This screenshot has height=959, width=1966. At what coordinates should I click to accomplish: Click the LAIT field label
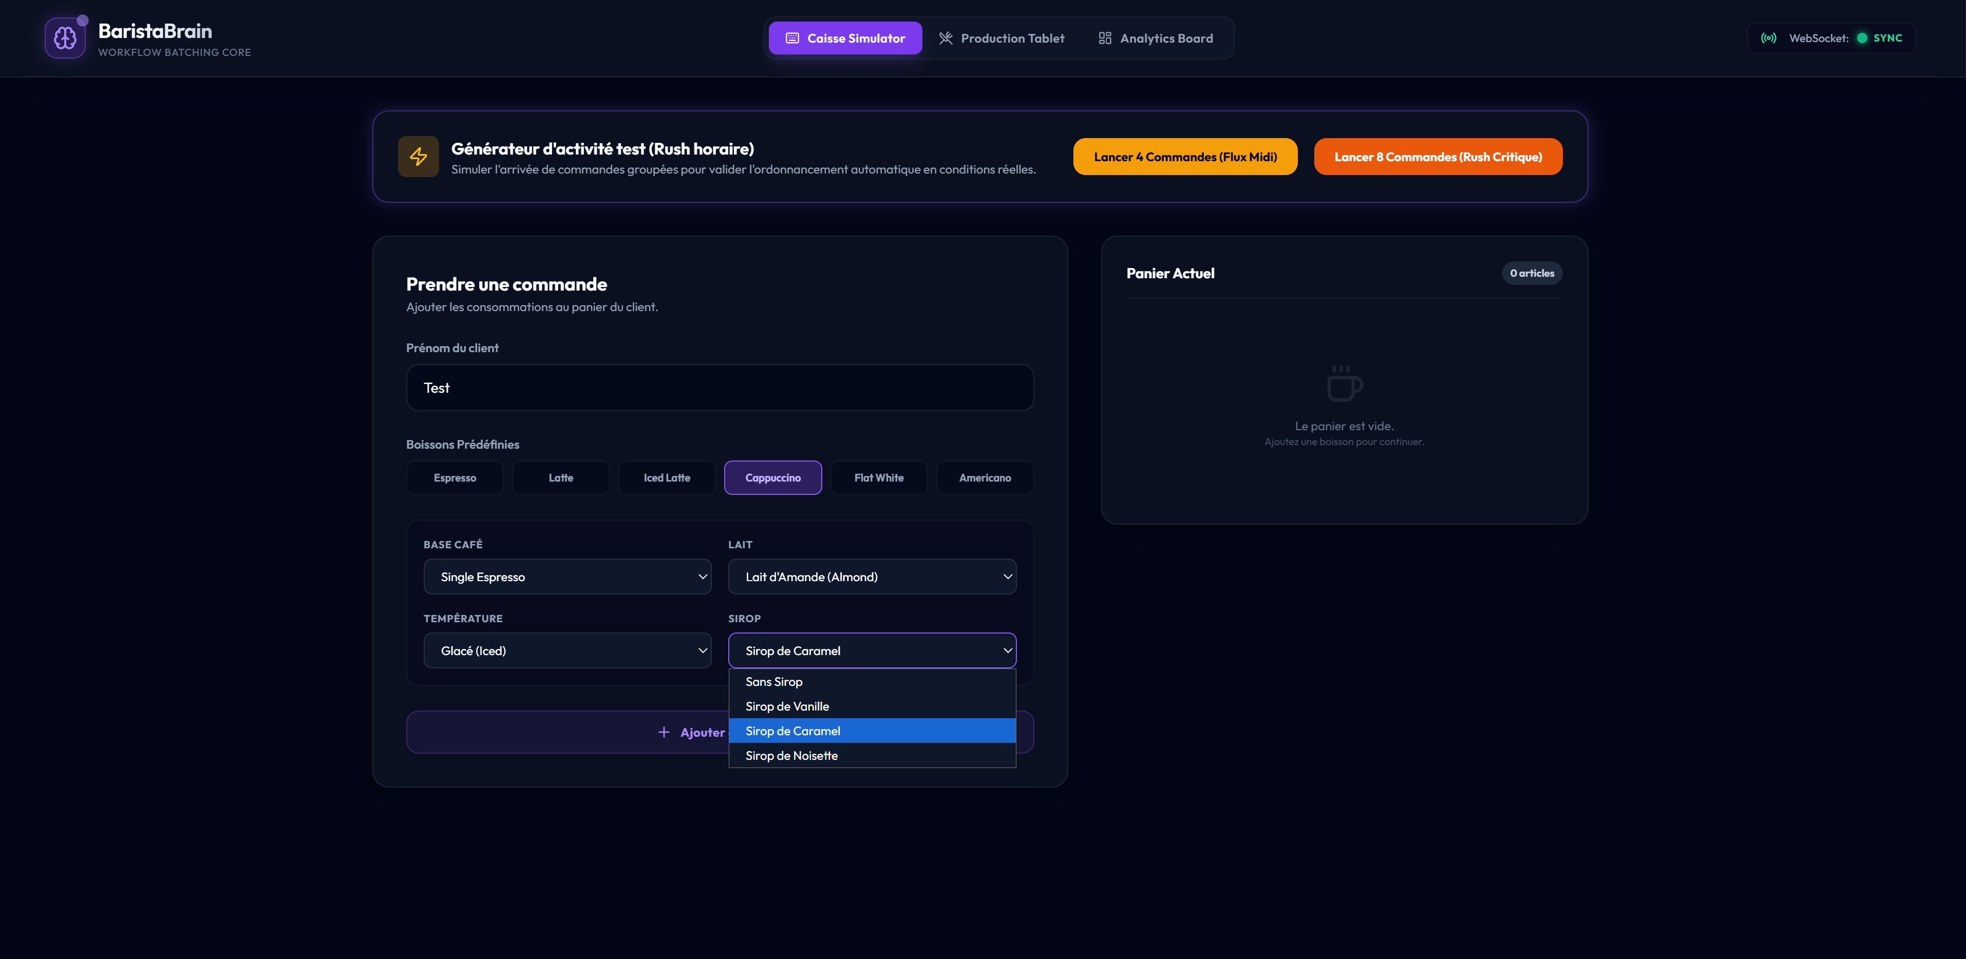pyautogui.click(x=740, y=545)
